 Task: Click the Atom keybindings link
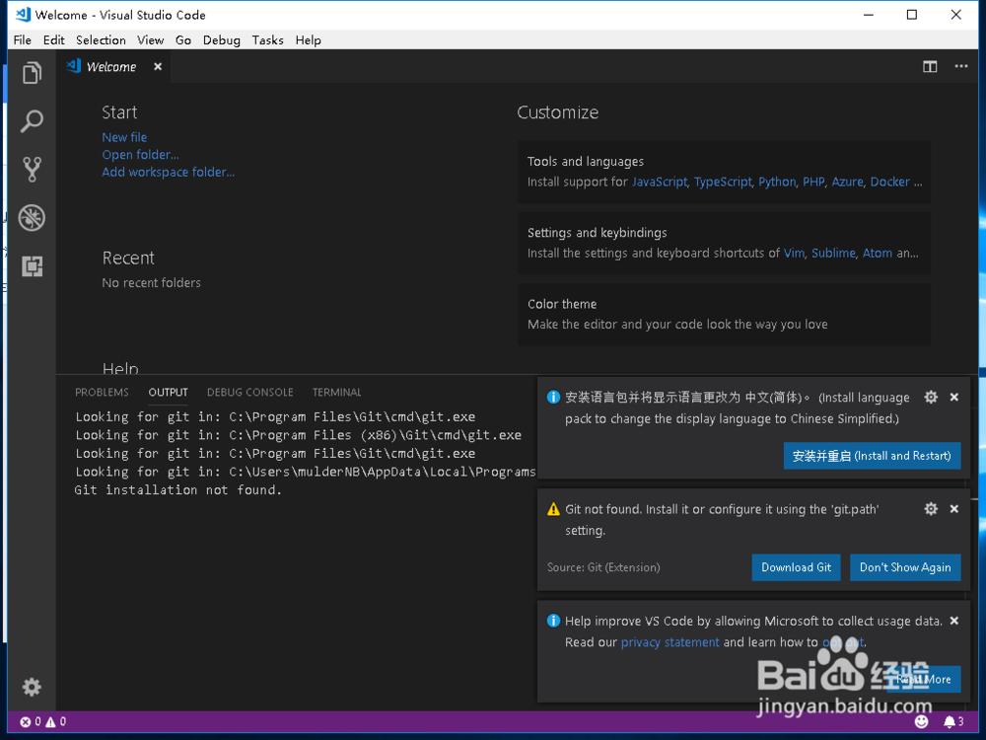pyautogui.click(x=878, y=253)
